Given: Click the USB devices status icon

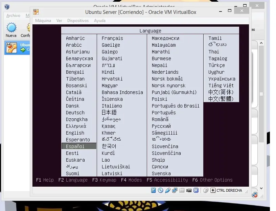Looking at the screenshot, I should 167,190.
